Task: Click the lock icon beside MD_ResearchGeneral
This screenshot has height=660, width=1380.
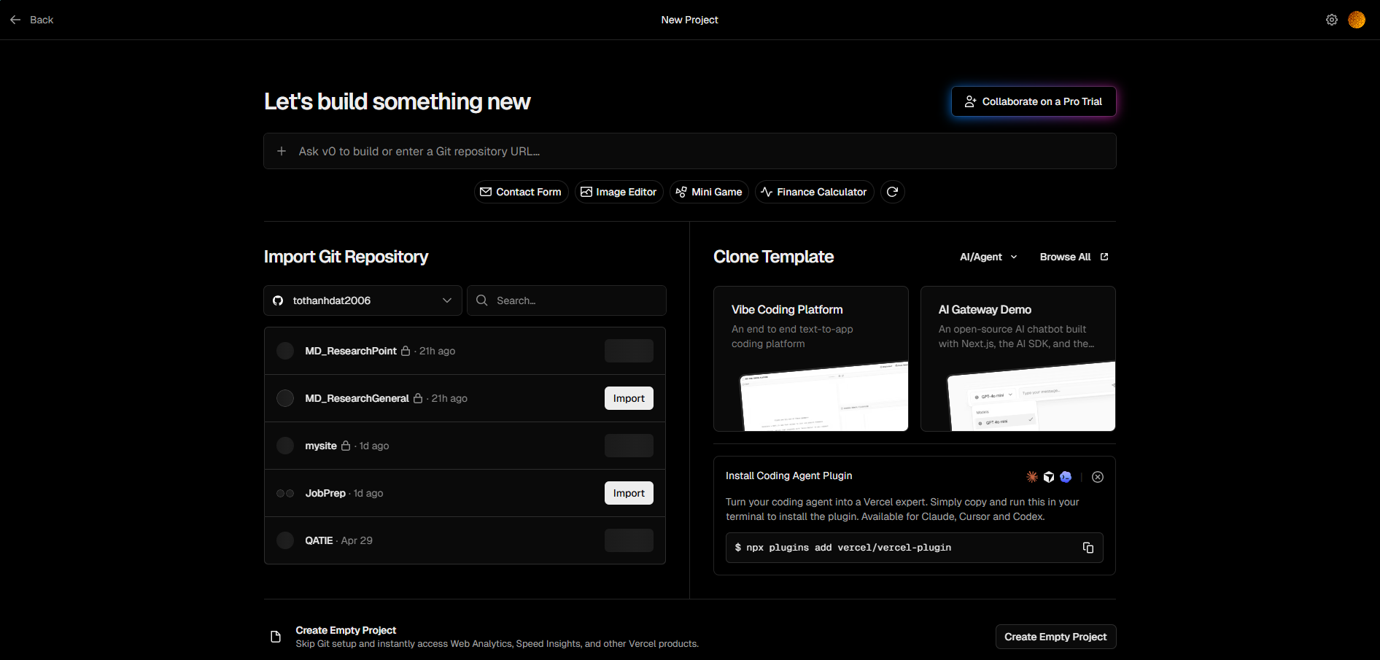Action: point(418,398)
